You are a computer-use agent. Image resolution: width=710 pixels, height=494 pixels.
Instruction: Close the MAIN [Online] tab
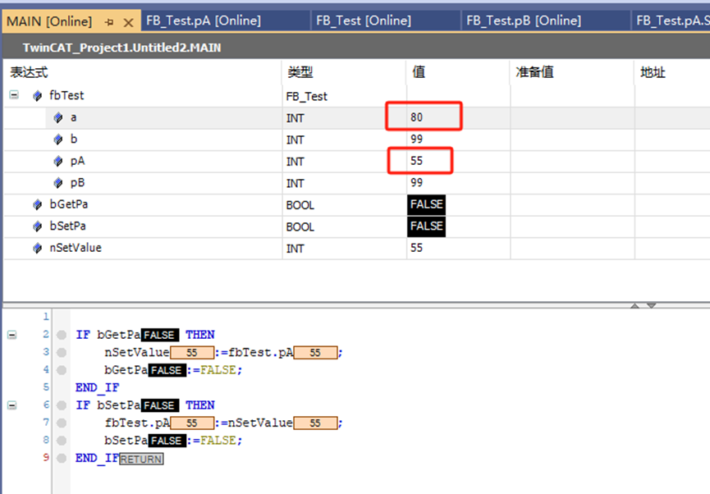click(127, 21)
